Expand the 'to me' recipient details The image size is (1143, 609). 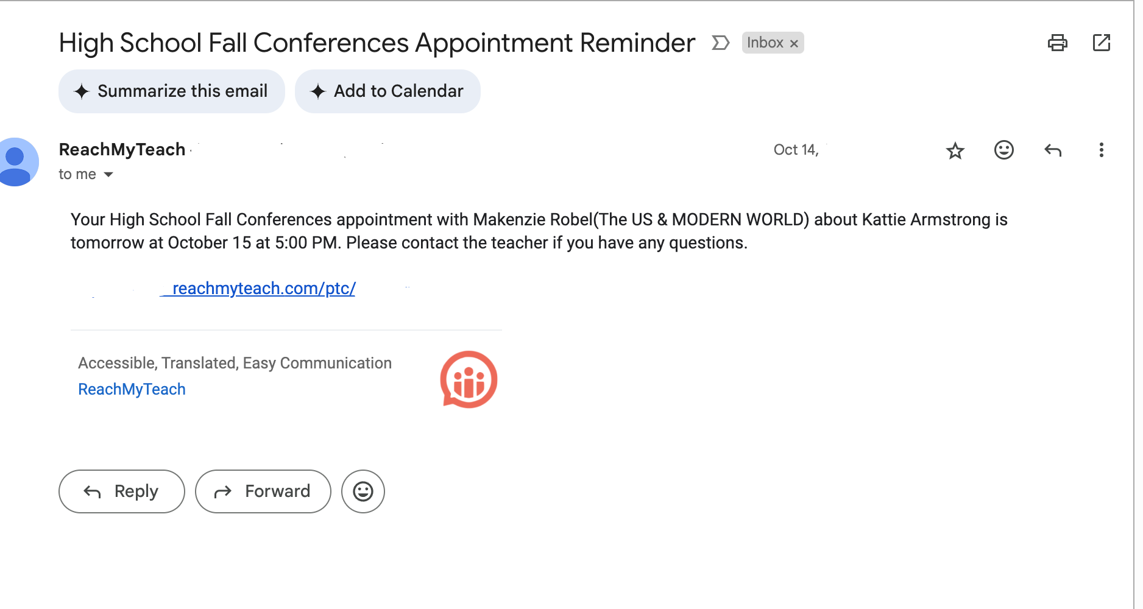click(77, 174)
